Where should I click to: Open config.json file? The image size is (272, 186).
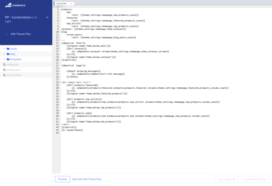(x=12, y=65)
